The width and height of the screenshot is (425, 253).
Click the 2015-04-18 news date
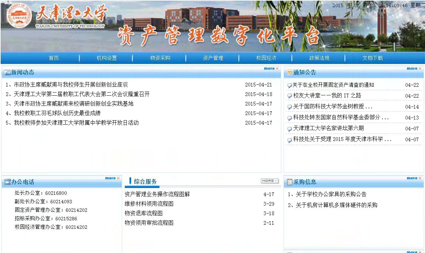[x=259, y=94]
